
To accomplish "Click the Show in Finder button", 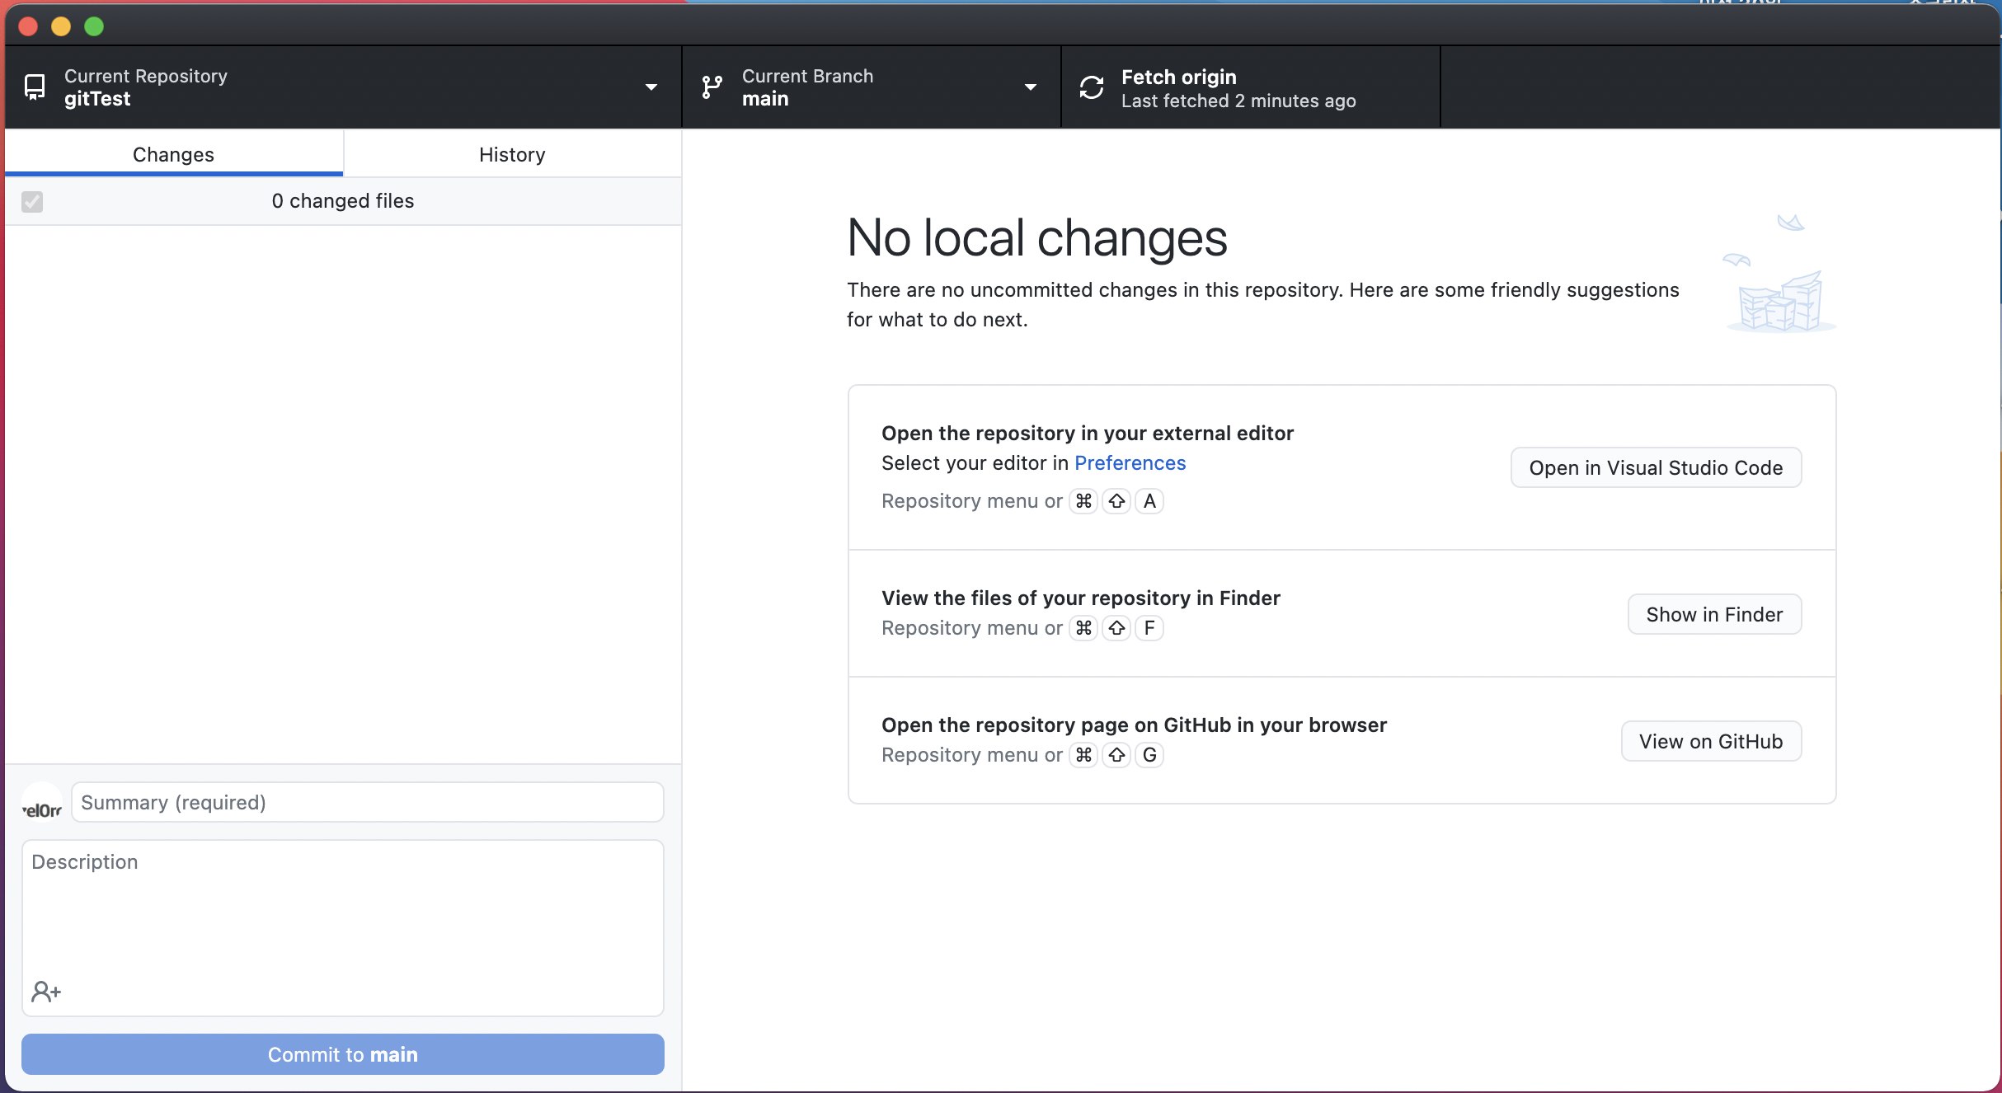I will point(1714,614).
